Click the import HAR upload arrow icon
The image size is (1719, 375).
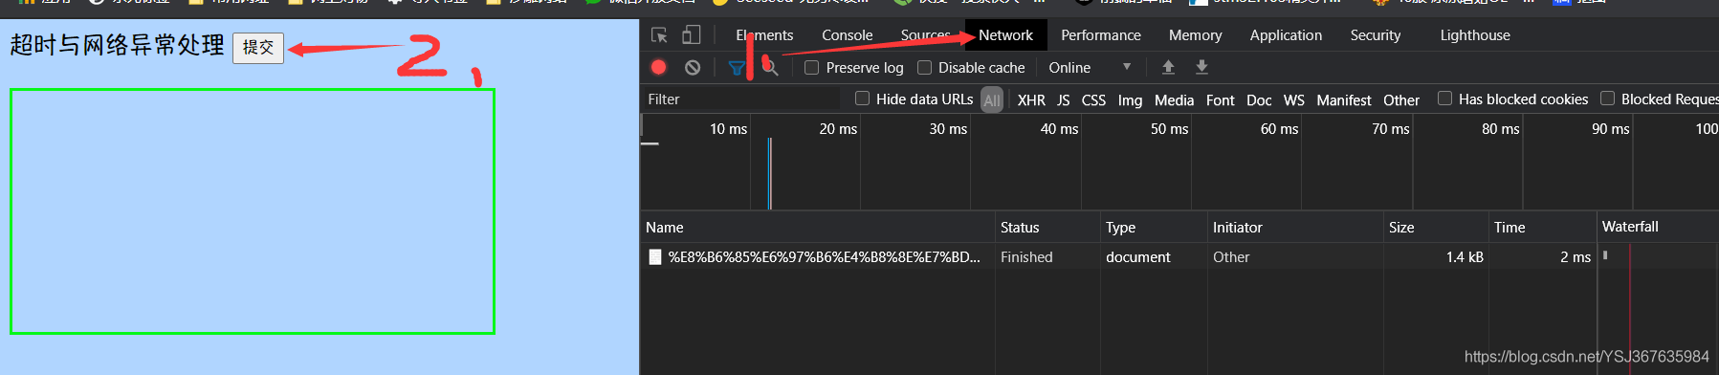point(1168,67)
